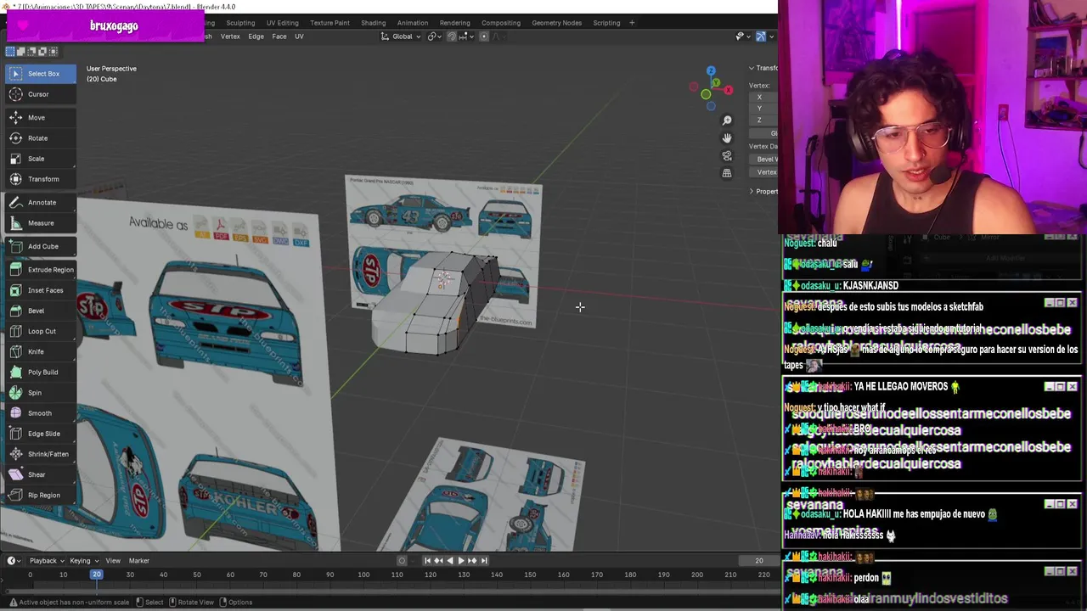Click the Bevel Weight field in sidebar
The image size is (1087, 611).
763,159
